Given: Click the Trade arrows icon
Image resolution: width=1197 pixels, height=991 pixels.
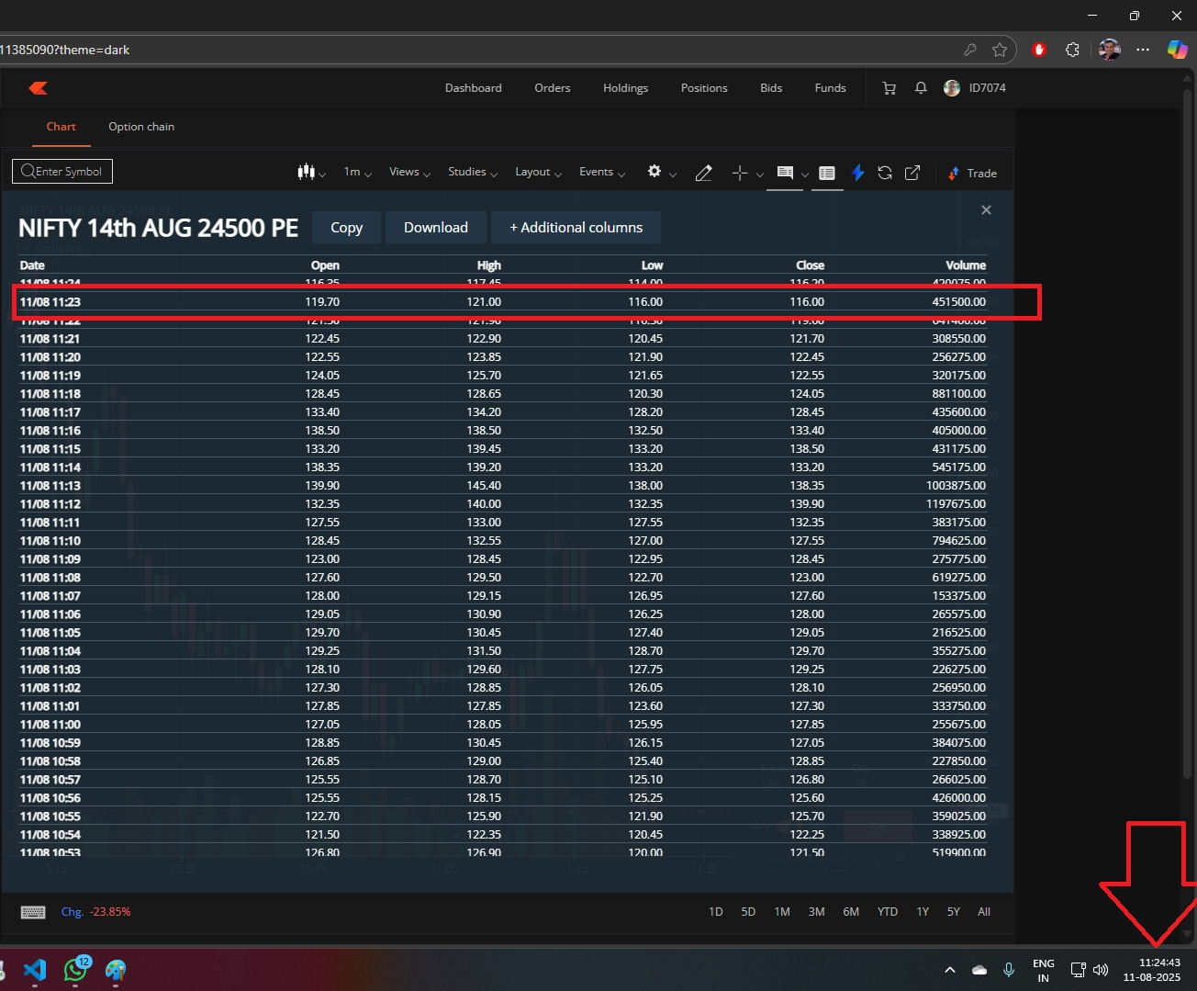Looking at the screenshot, I should click(x=954, y=173).
